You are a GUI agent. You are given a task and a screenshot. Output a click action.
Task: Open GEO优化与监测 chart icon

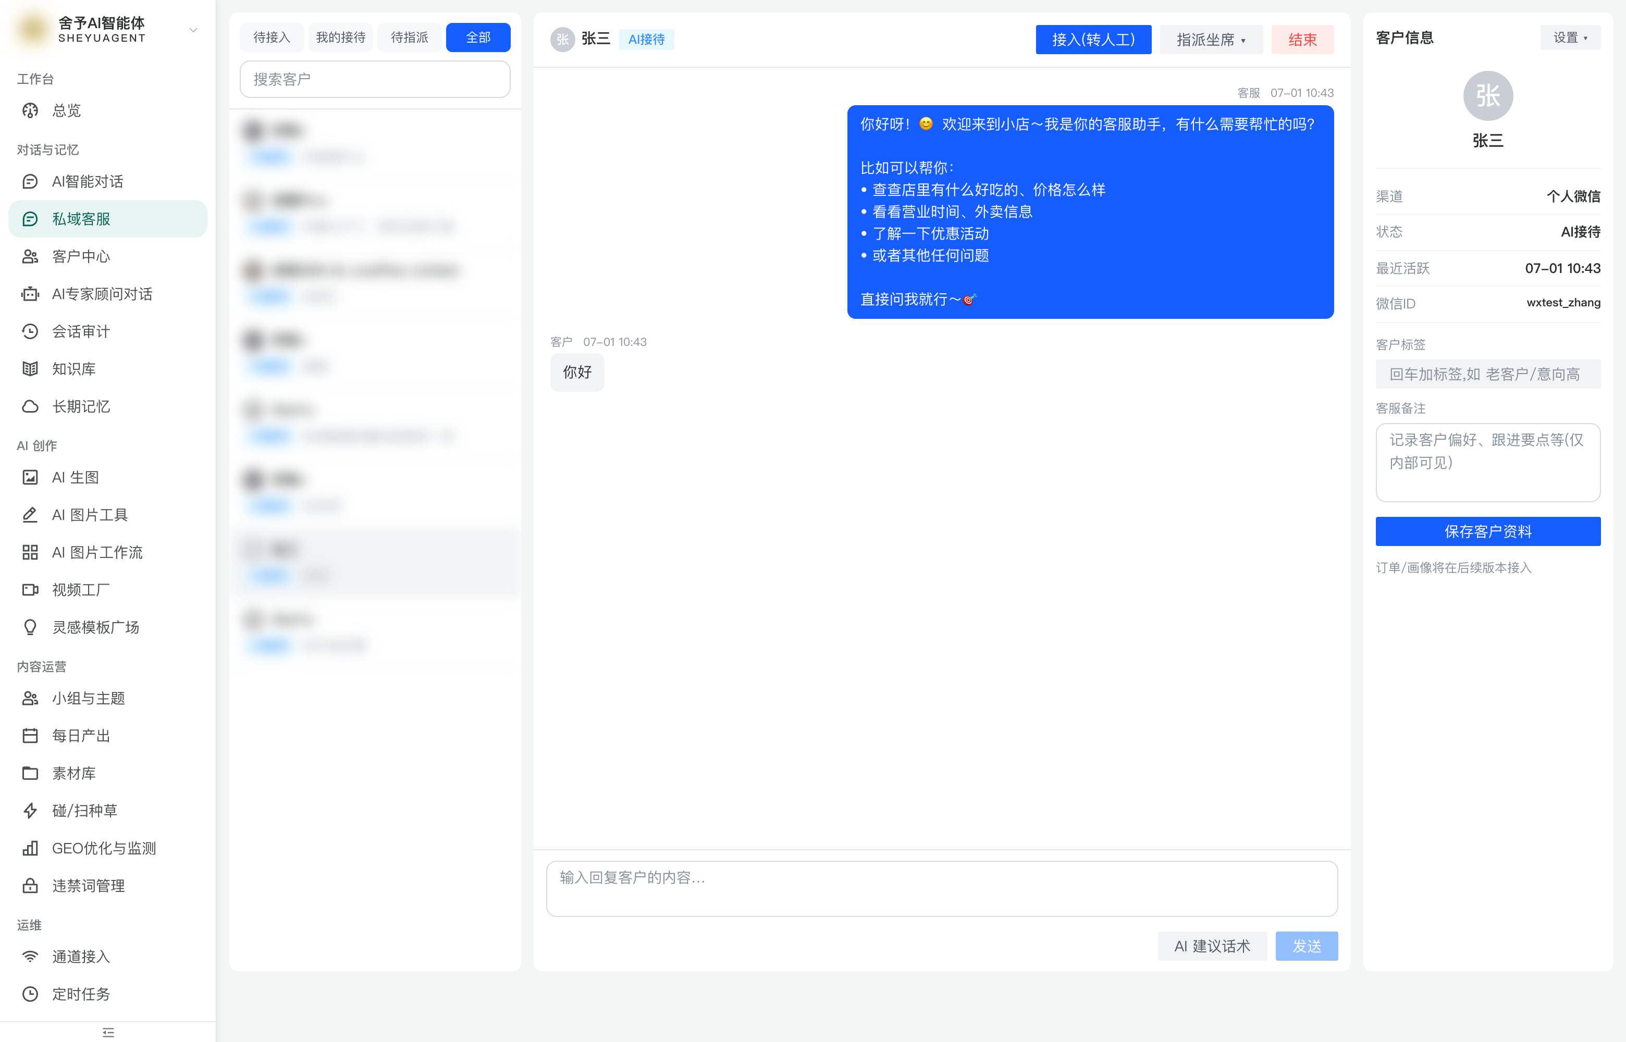(30, 848)
